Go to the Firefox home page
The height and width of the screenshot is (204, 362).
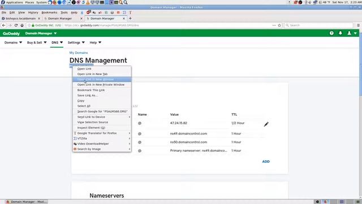click(x=22, y=25)
